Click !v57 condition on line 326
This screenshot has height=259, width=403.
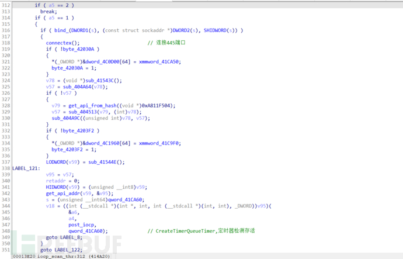coord(66,93)
